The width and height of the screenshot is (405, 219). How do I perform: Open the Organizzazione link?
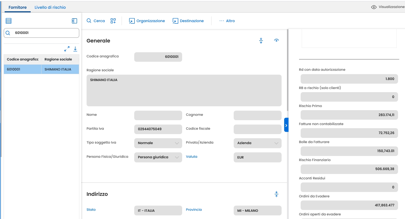click(x=147, y=21)
